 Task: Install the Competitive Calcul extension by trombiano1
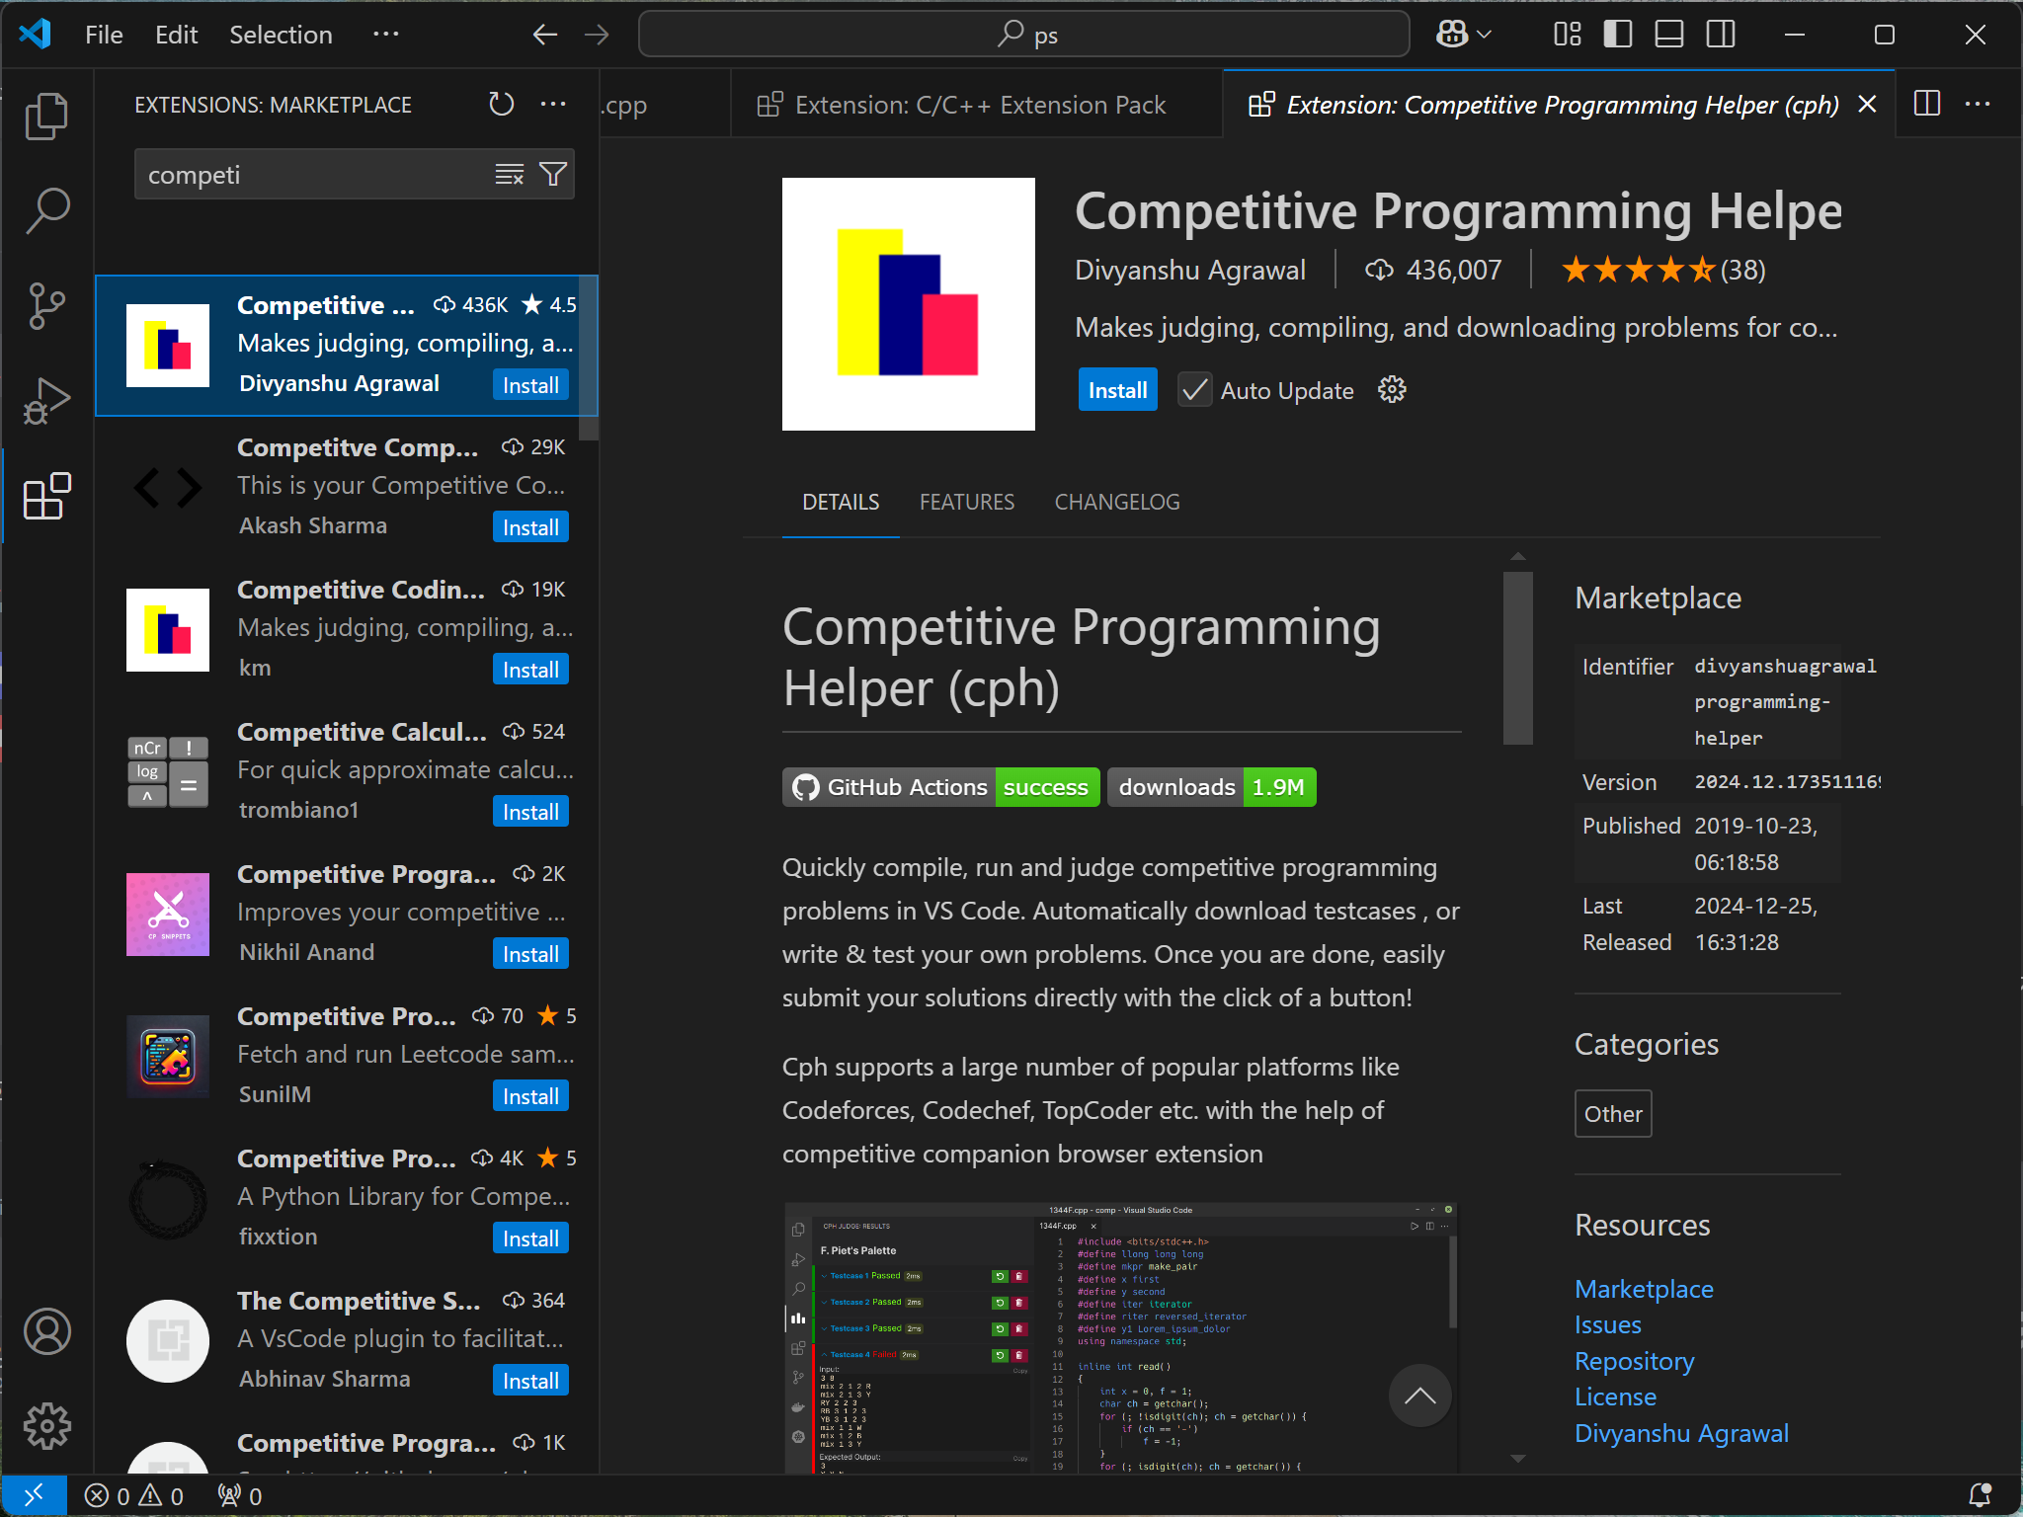(530, 812)
